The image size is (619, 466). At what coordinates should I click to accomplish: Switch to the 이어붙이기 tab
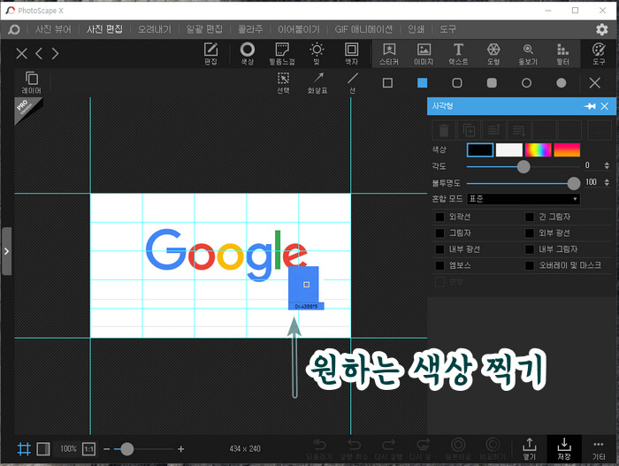click(299, 29)
